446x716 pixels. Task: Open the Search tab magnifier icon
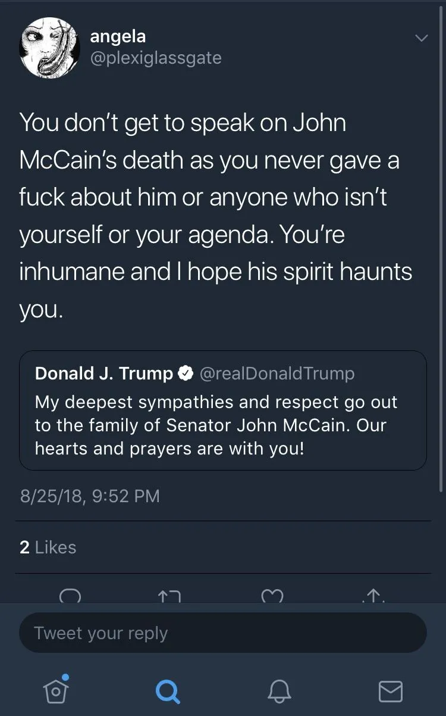coord(167,691)
